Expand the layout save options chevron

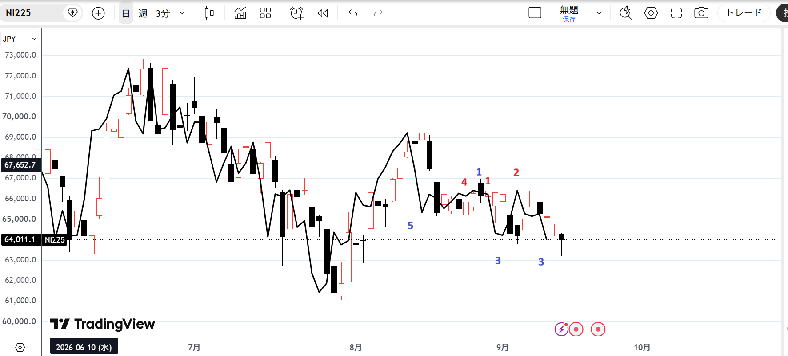pyautogui.click(x=599, y=13)
